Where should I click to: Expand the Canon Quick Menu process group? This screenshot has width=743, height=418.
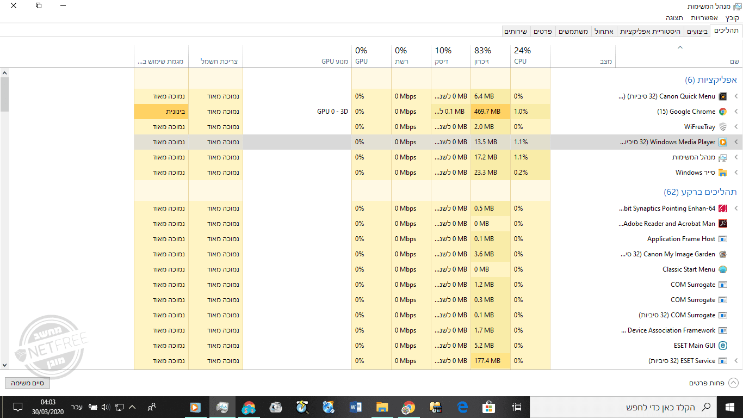tap(736, 96)
